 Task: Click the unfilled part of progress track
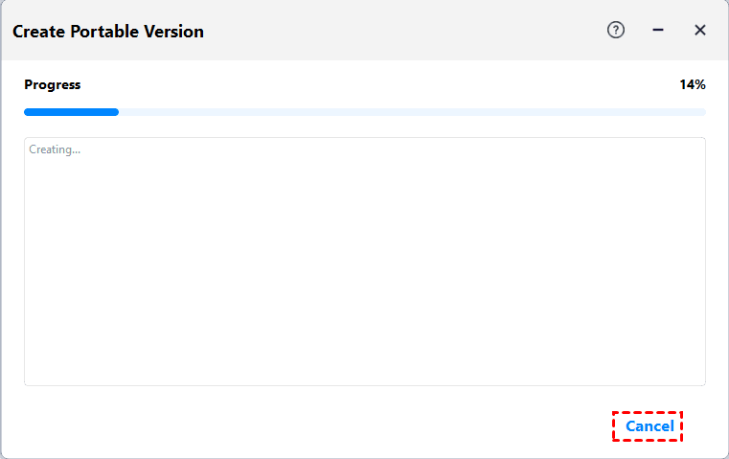pos(412,112)
